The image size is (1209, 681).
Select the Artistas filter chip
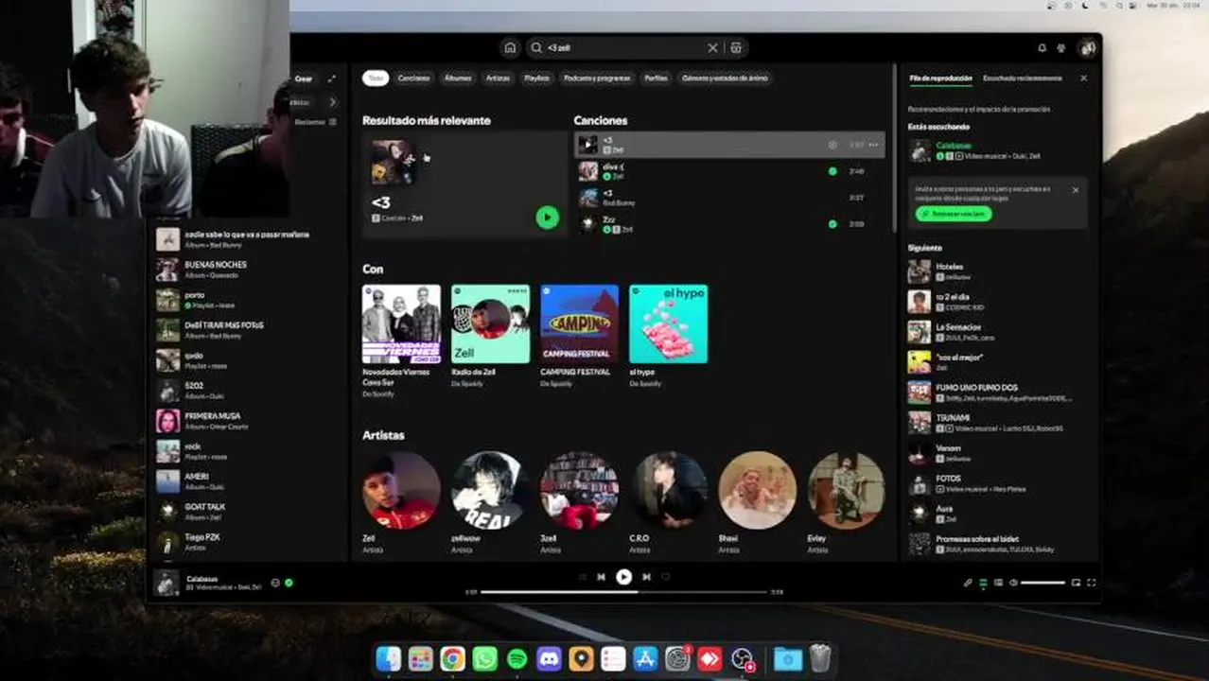[x=499, y=79]
